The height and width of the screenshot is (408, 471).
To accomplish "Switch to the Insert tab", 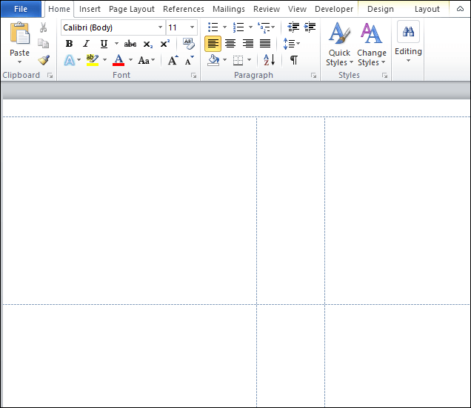I will click(x=90, y=9).
